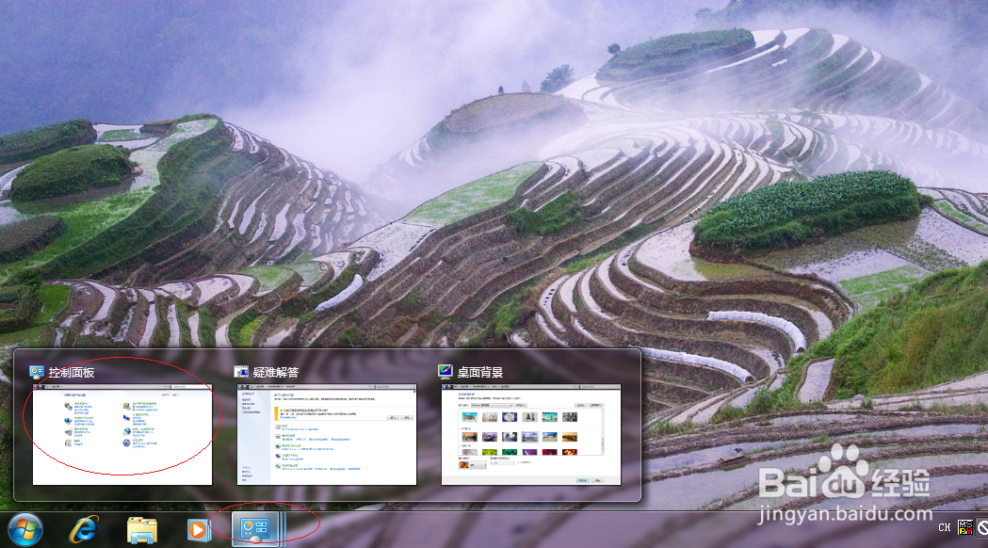The image size is (988, 548).
Task: Click the save changes button in 桌面背景 preview
Action: (583, 480)
